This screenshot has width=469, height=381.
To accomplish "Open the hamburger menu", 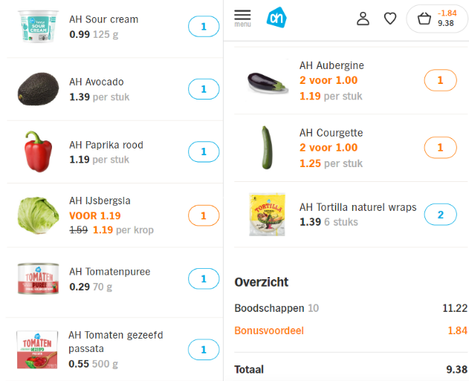I will 242,18.
